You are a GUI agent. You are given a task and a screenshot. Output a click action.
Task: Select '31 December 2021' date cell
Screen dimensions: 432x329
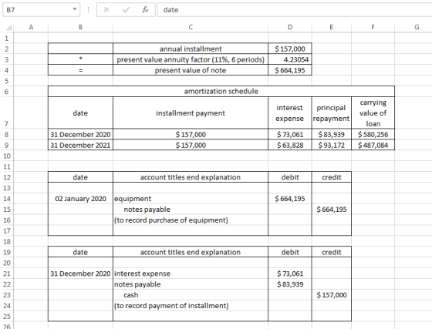tap(80, 145)
